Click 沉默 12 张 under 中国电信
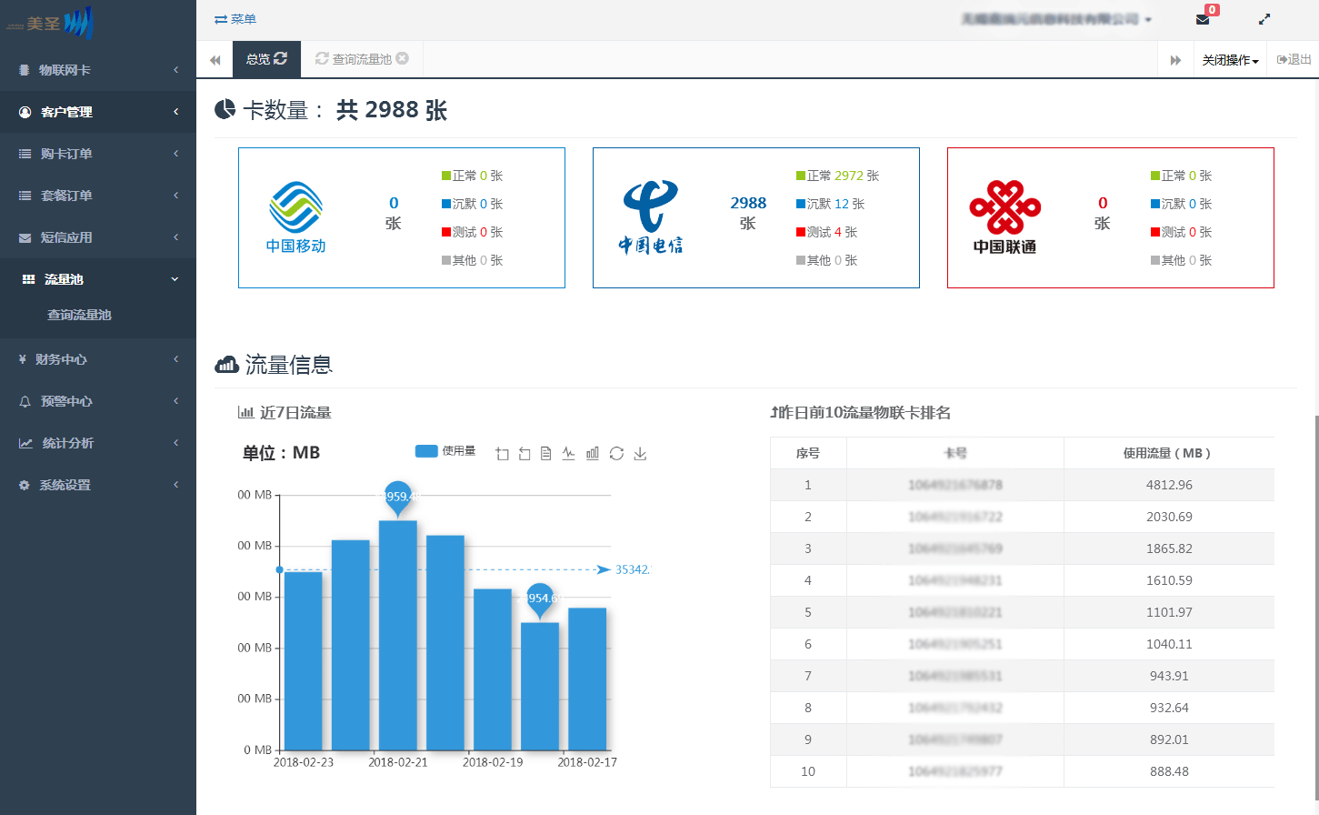 [x=830, y=204]
